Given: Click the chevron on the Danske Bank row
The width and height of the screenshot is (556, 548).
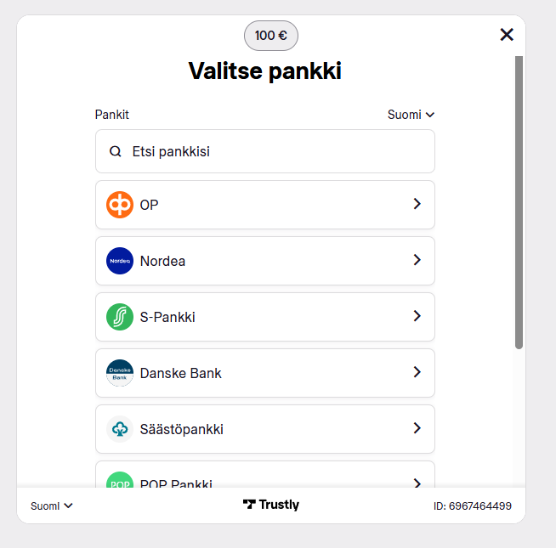Looking at the screenshot, I should point(417,372).
